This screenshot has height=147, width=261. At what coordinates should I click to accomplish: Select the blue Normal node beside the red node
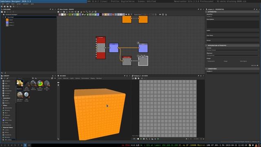[114, 48]
